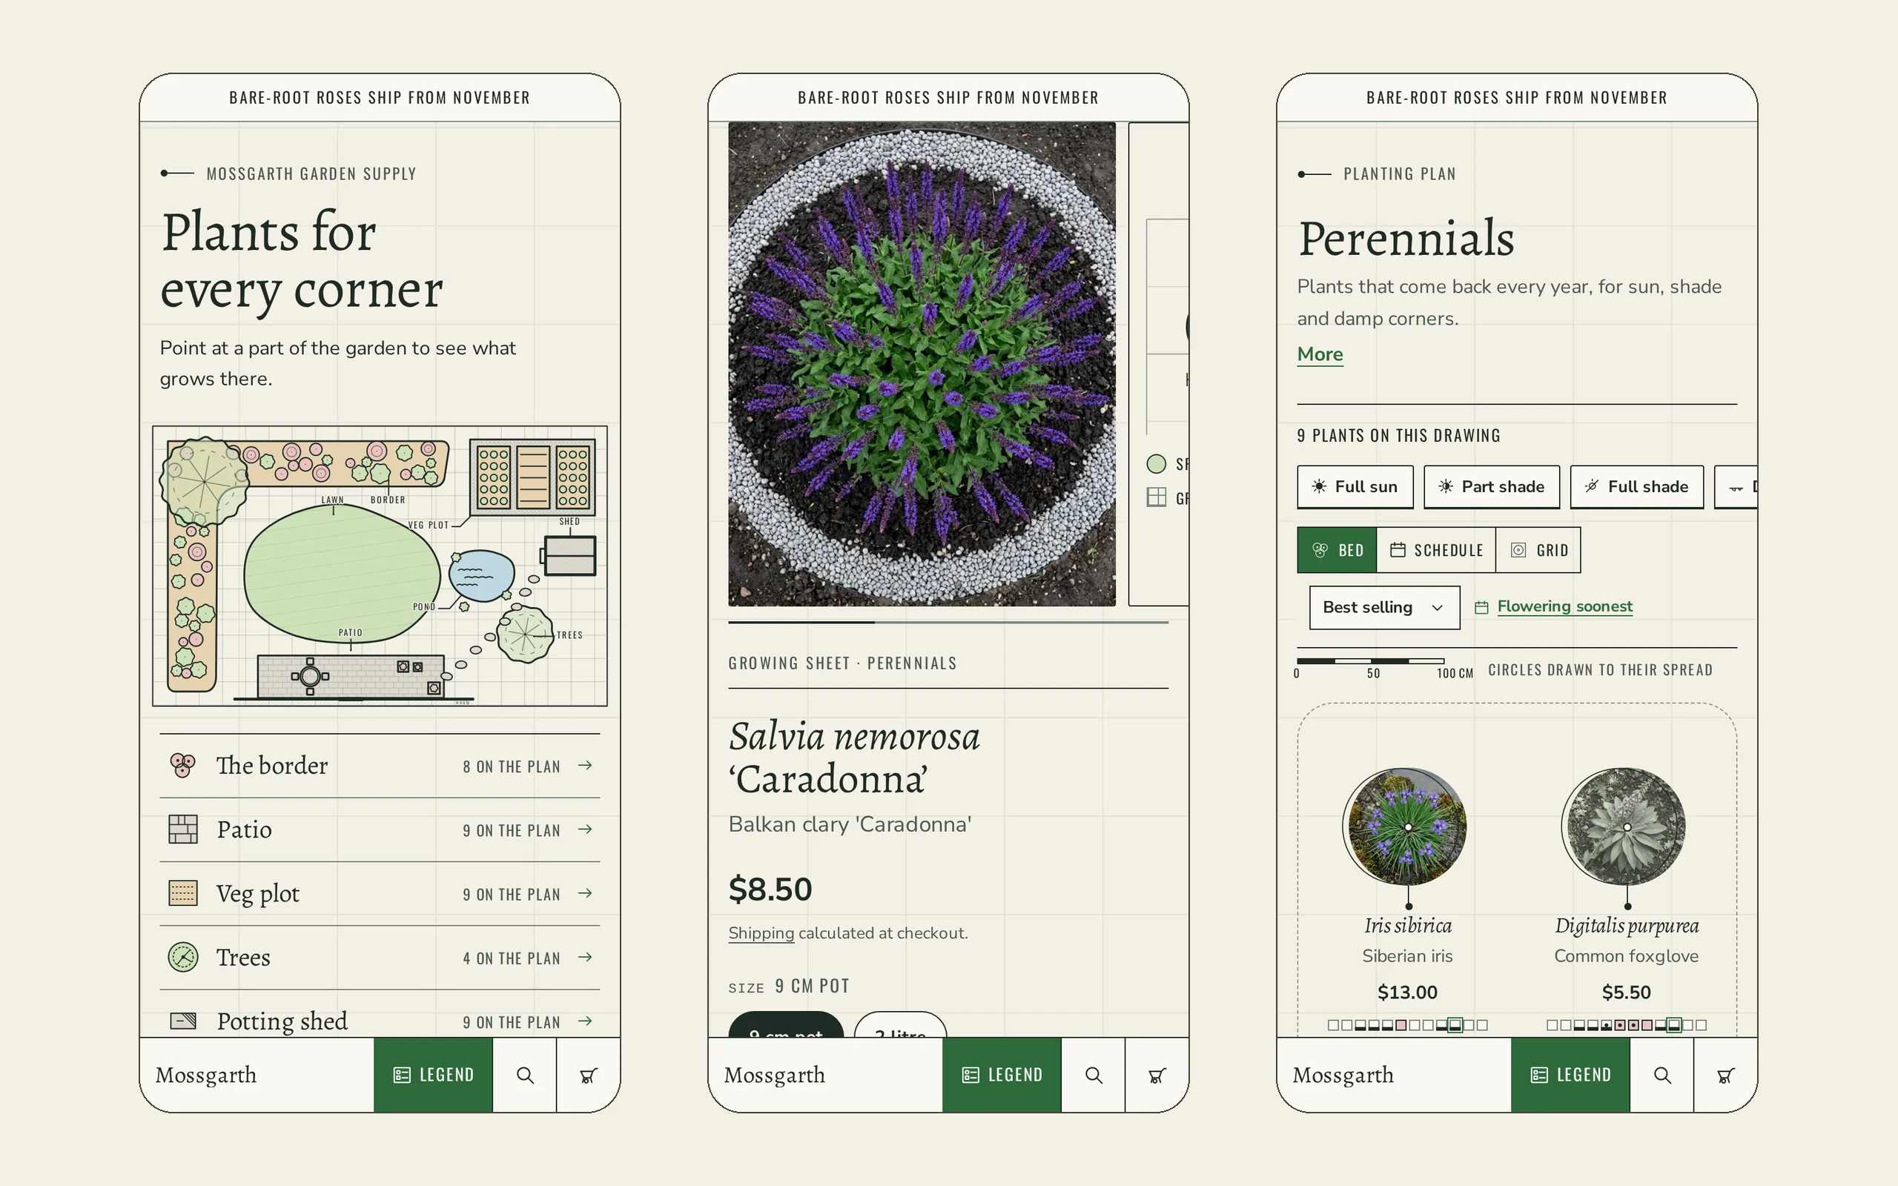Select the blue pond on the garden plan
Image resolution: width=1898 pixels, height=1186 pixels.
click(482, 576)
